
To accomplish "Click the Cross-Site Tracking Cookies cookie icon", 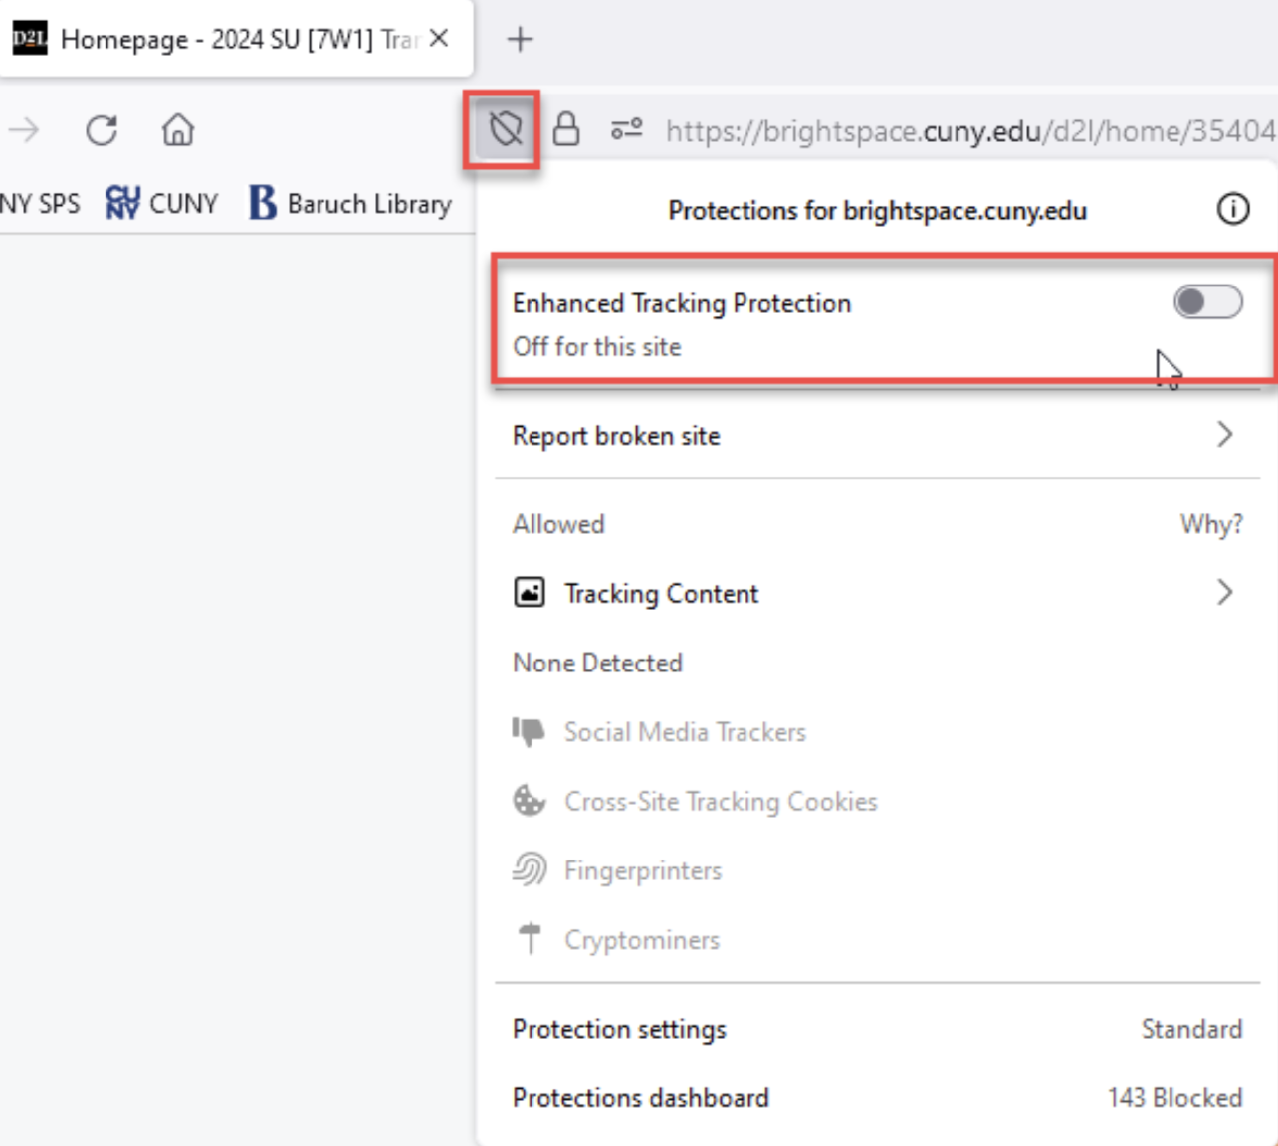I will pos(529,800).
